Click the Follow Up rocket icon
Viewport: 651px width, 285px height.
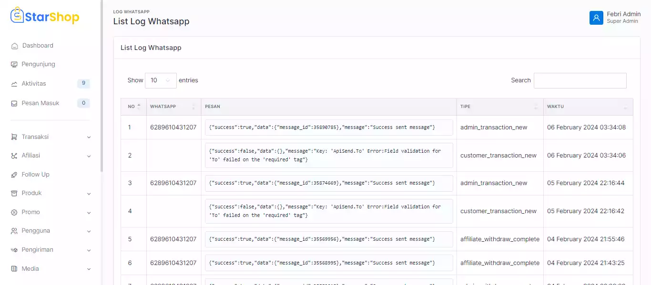(14, 175)
